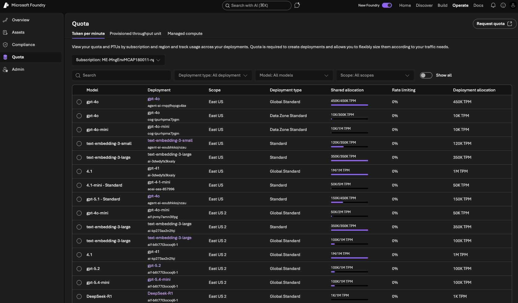The height and width of the screenshot is (303, 518).
Task: Click the 450K/450K TPM usage bar
Action: click(x=349, y=105)
